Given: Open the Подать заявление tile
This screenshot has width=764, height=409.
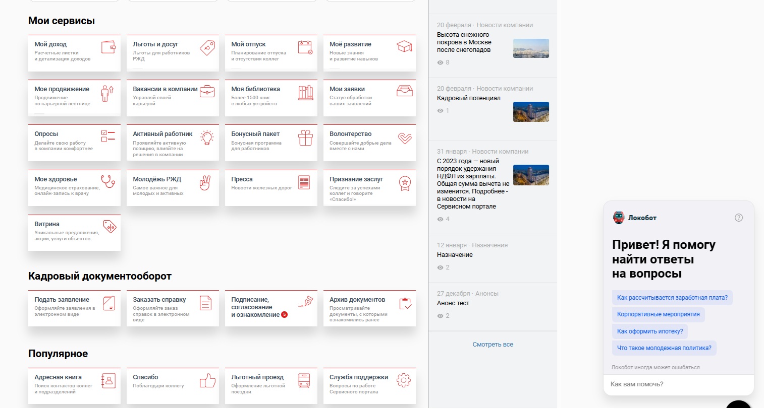Looking at the screenshot, I should [74, 308].
